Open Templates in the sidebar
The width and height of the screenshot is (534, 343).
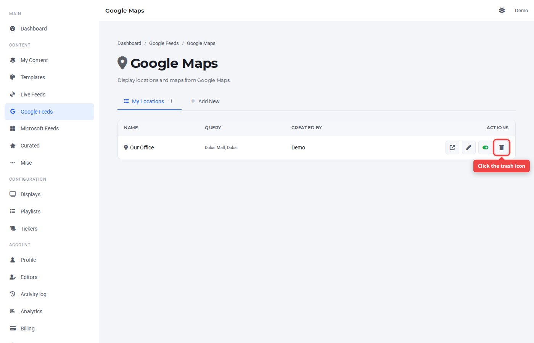[49, 77]
